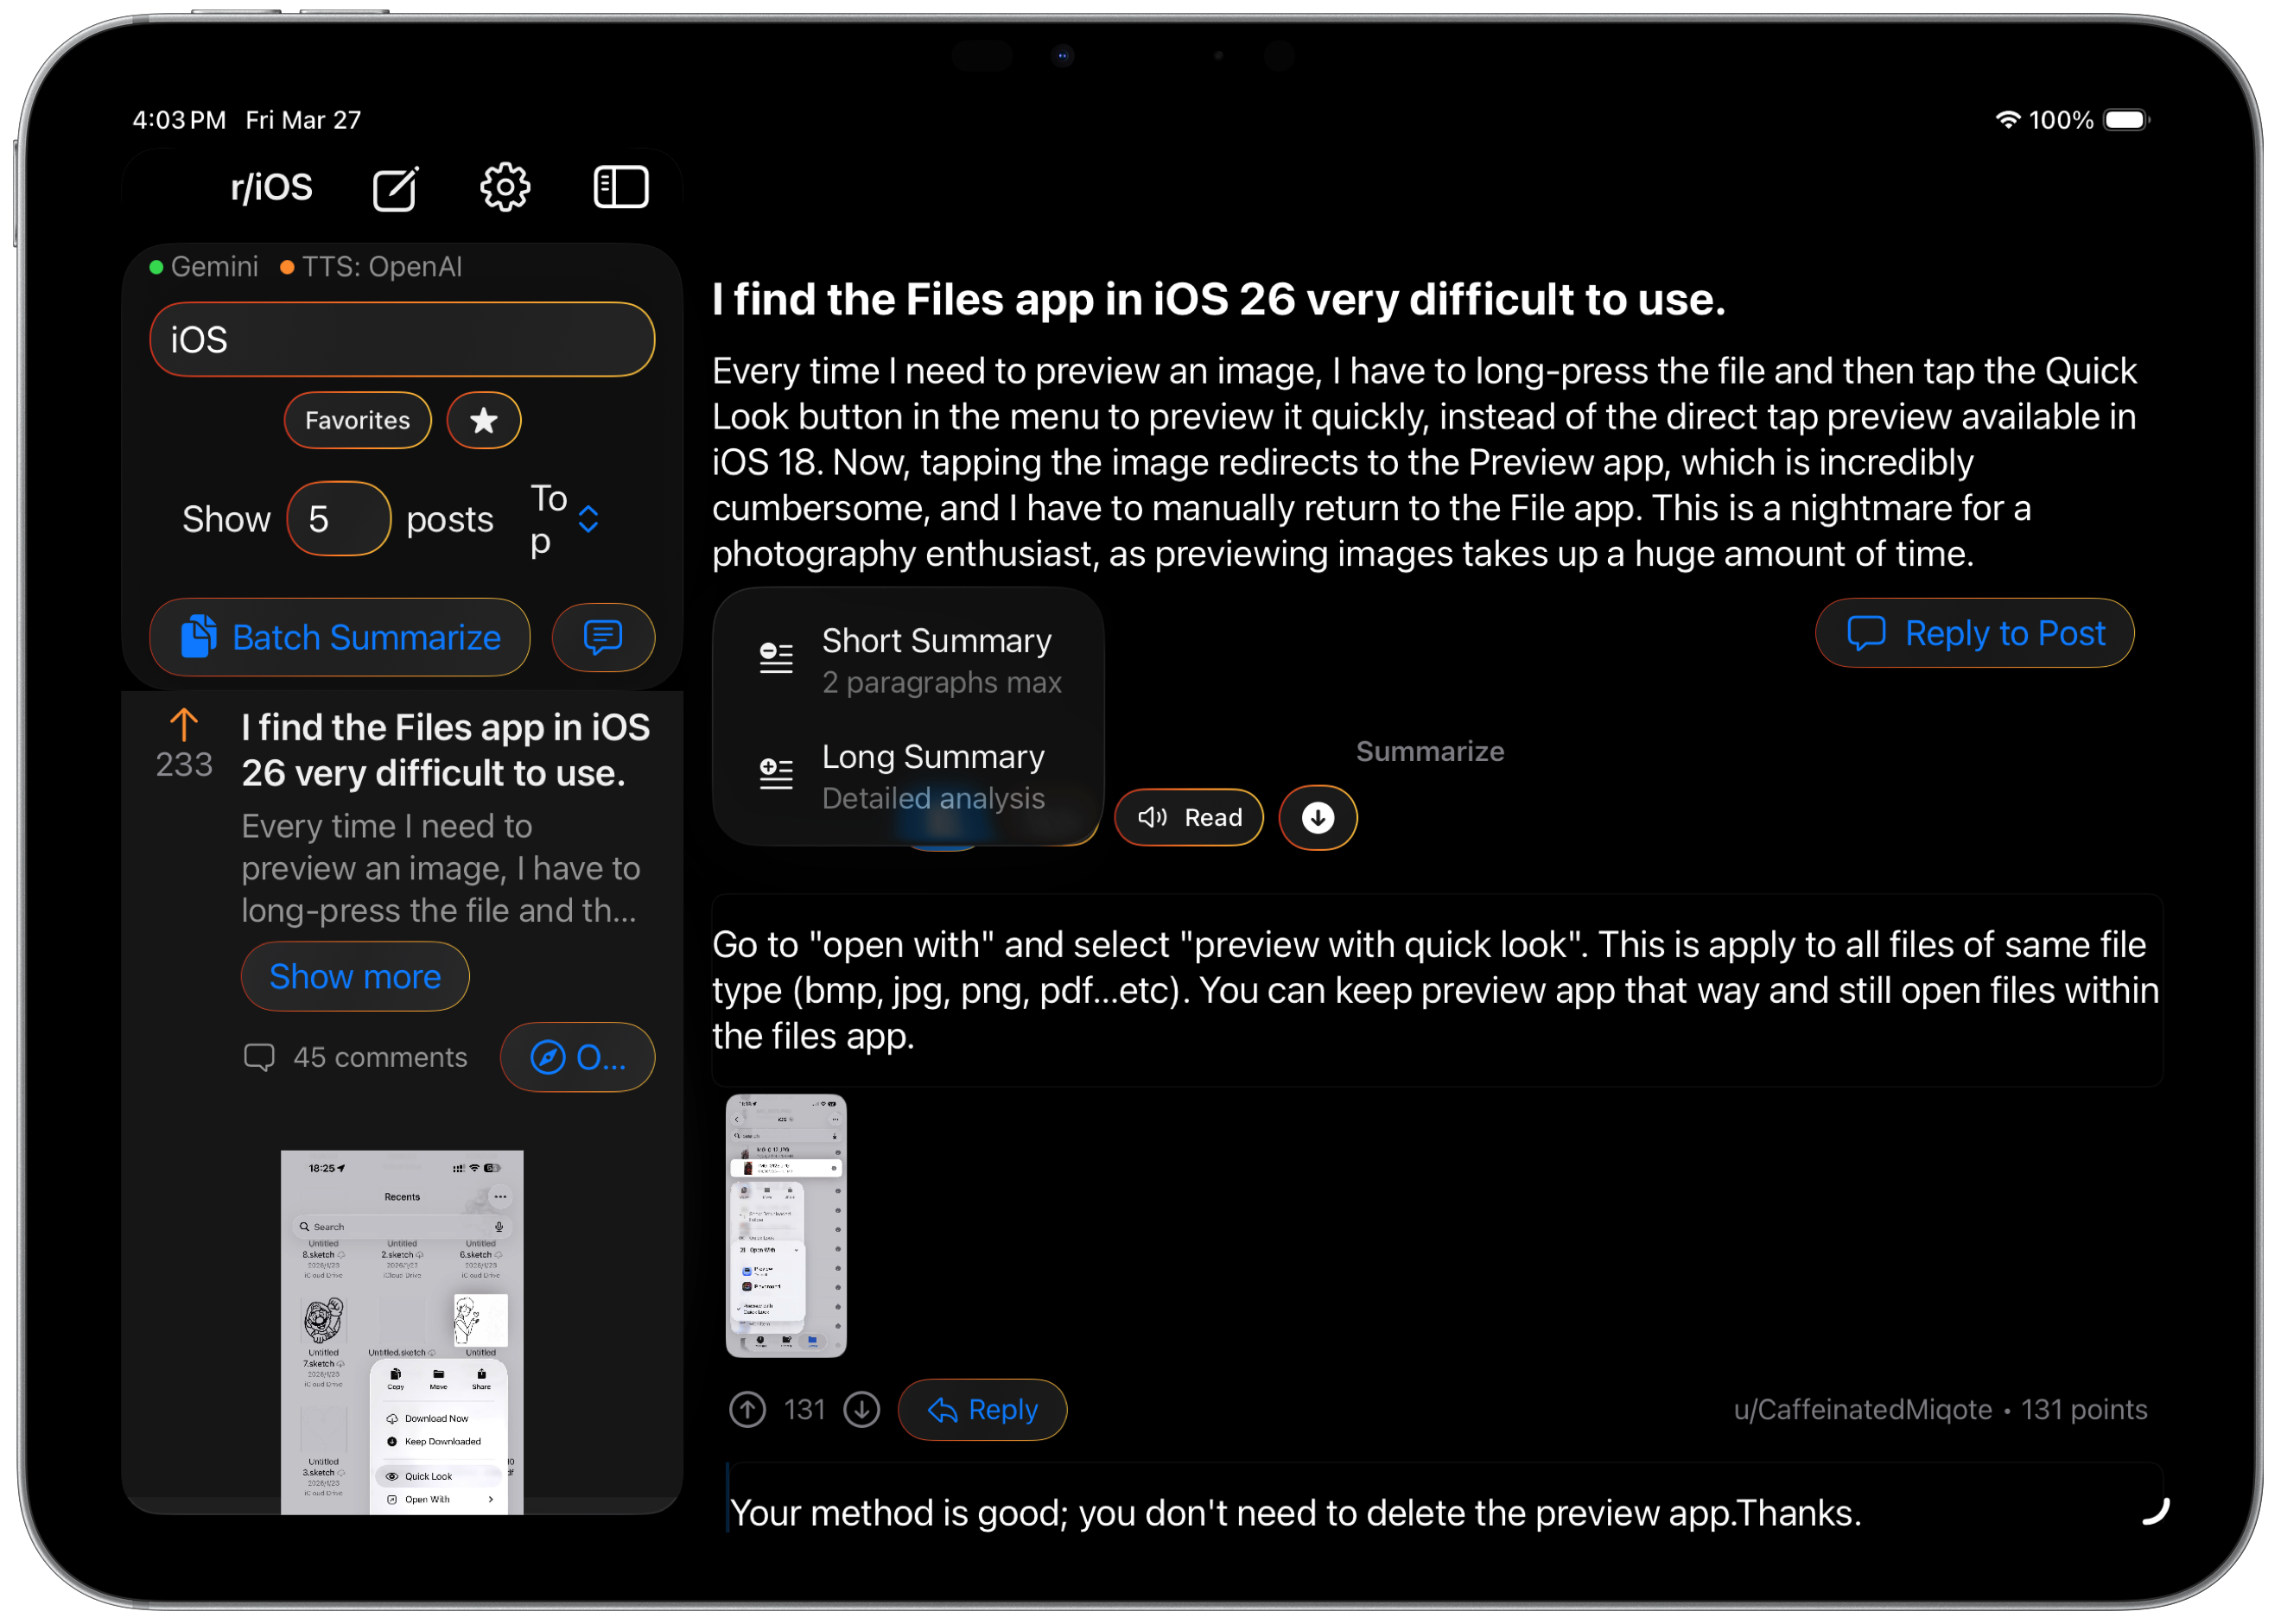Tap the comments bubble icon beside Batch Summarize
This screenshot has width=2281, height=1624.
coord(603,637)
